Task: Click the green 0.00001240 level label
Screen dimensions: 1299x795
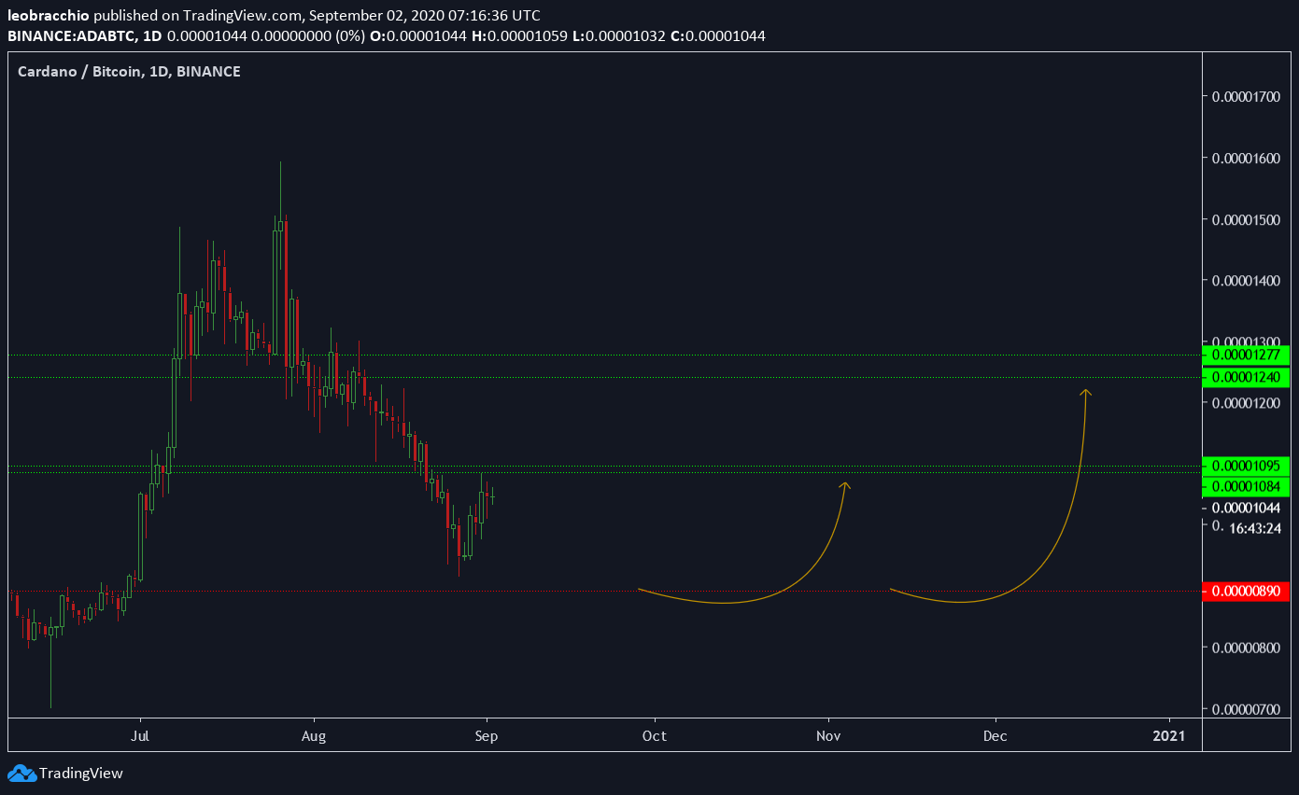Action: tap(1247, 377)
